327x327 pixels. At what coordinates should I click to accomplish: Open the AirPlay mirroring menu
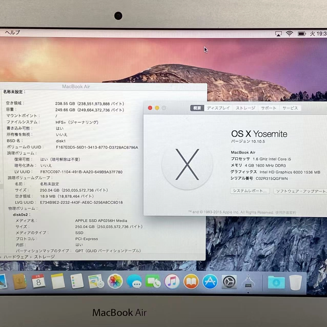279,33
